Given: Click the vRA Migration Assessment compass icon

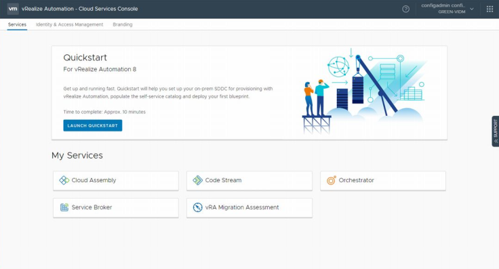Looking at the screenshot, I should point(197,207).
